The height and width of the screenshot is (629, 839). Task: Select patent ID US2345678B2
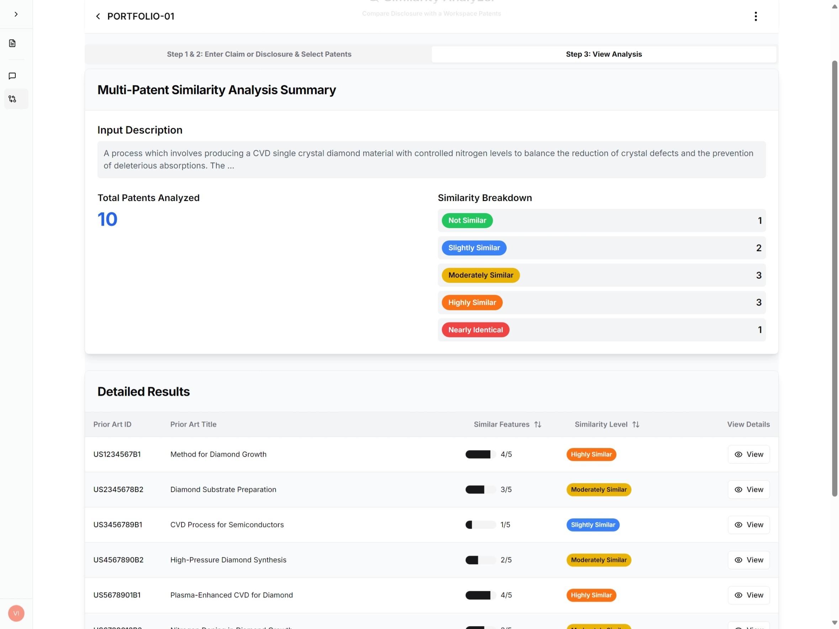tap(118, 490)
